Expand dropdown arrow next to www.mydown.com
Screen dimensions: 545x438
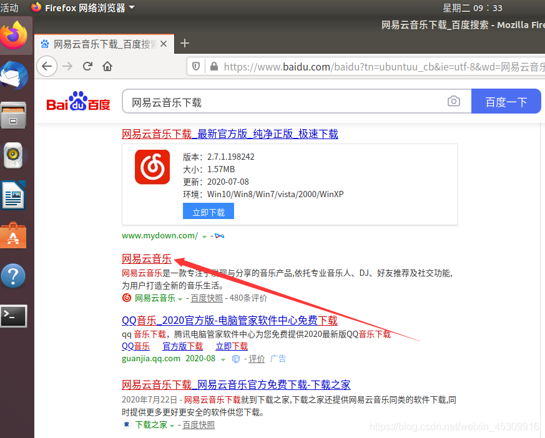pyautogui.click(x=204, y=236)
